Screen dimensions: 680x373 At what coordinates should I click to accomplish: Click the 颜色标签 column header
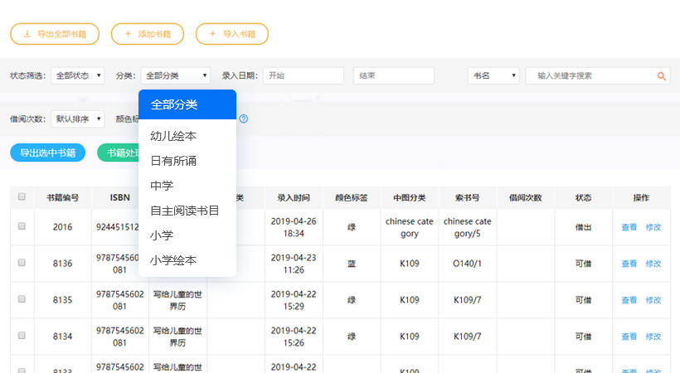point(352,198)
